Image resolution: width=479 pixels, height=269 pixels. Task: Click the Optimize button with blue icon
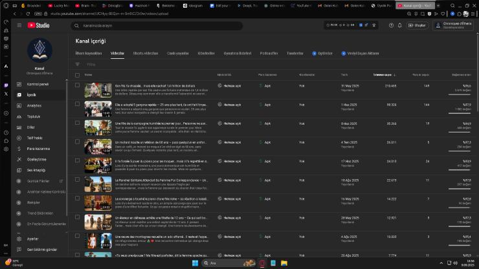(x=322, y=54)
